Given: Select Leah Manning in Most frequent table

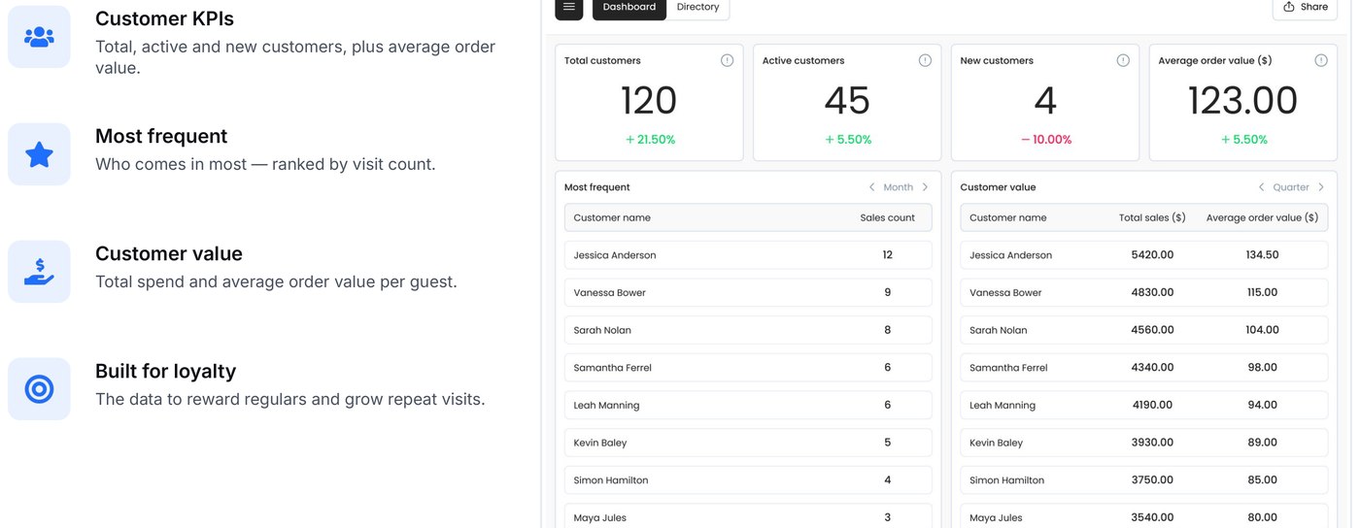Looking at the screenshot, I should pos(748,405).
